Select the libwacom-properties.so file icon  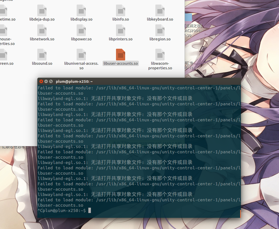(x=160, y=54)
